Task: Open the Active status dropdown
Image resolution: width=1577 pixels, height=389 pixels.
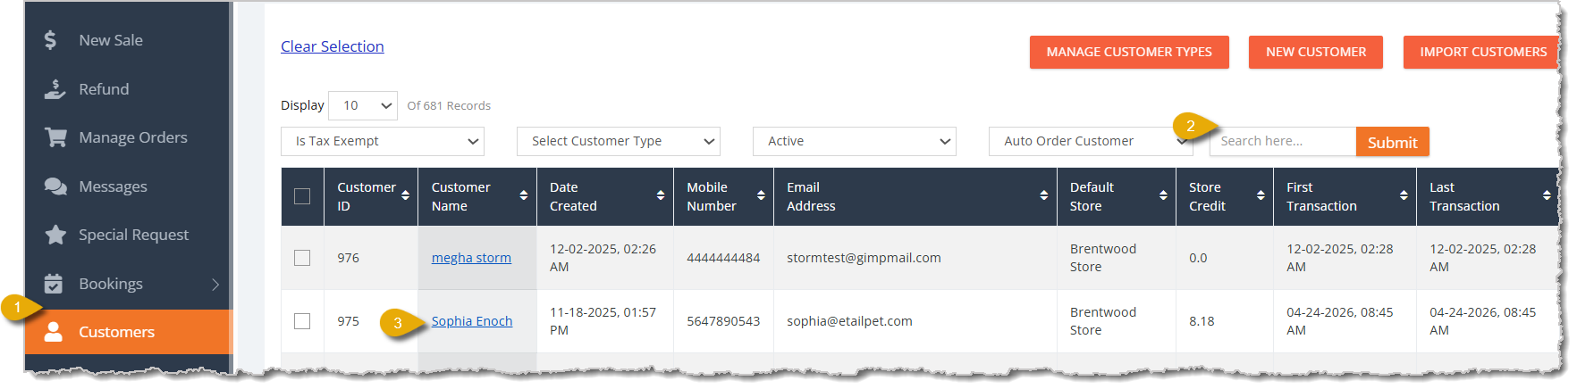Action: (x=855, y=141)
